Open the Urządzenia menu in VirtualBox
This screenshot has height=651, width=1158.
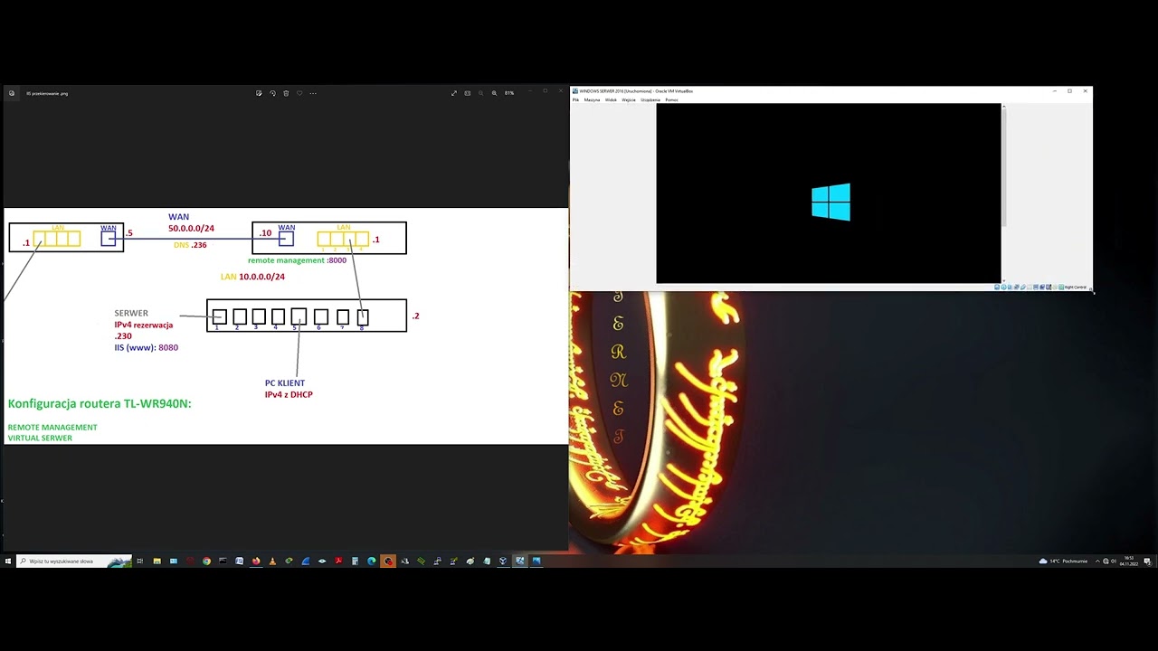(x=650, y=99)
